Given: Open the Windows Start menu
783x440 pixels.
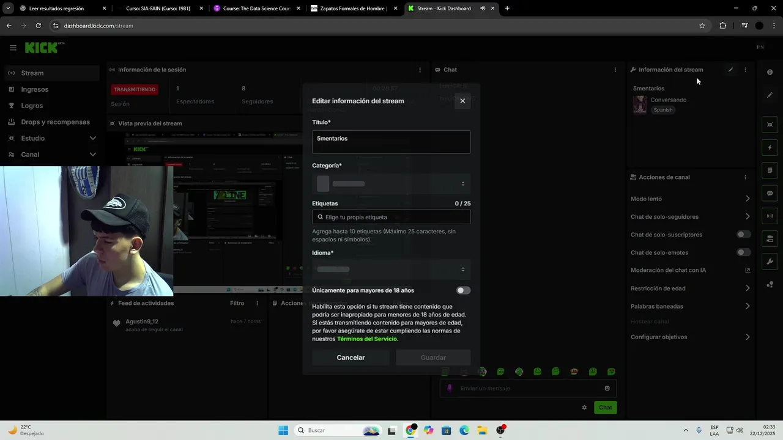Looking at the screenshot, I should 283,430.
